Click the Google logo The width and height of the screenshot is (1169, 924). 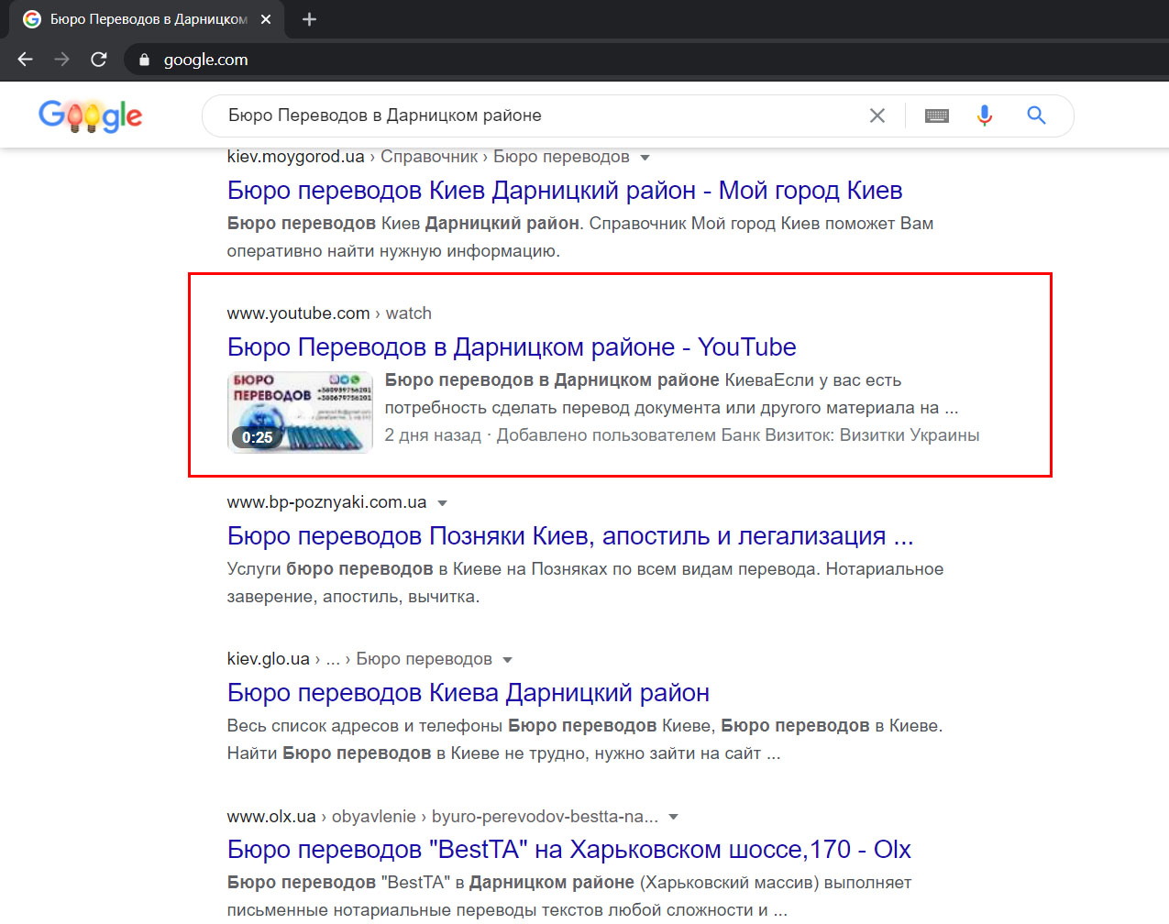(90, 115)
